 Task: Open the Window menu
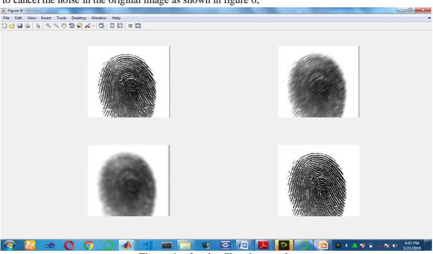[99, 18]
